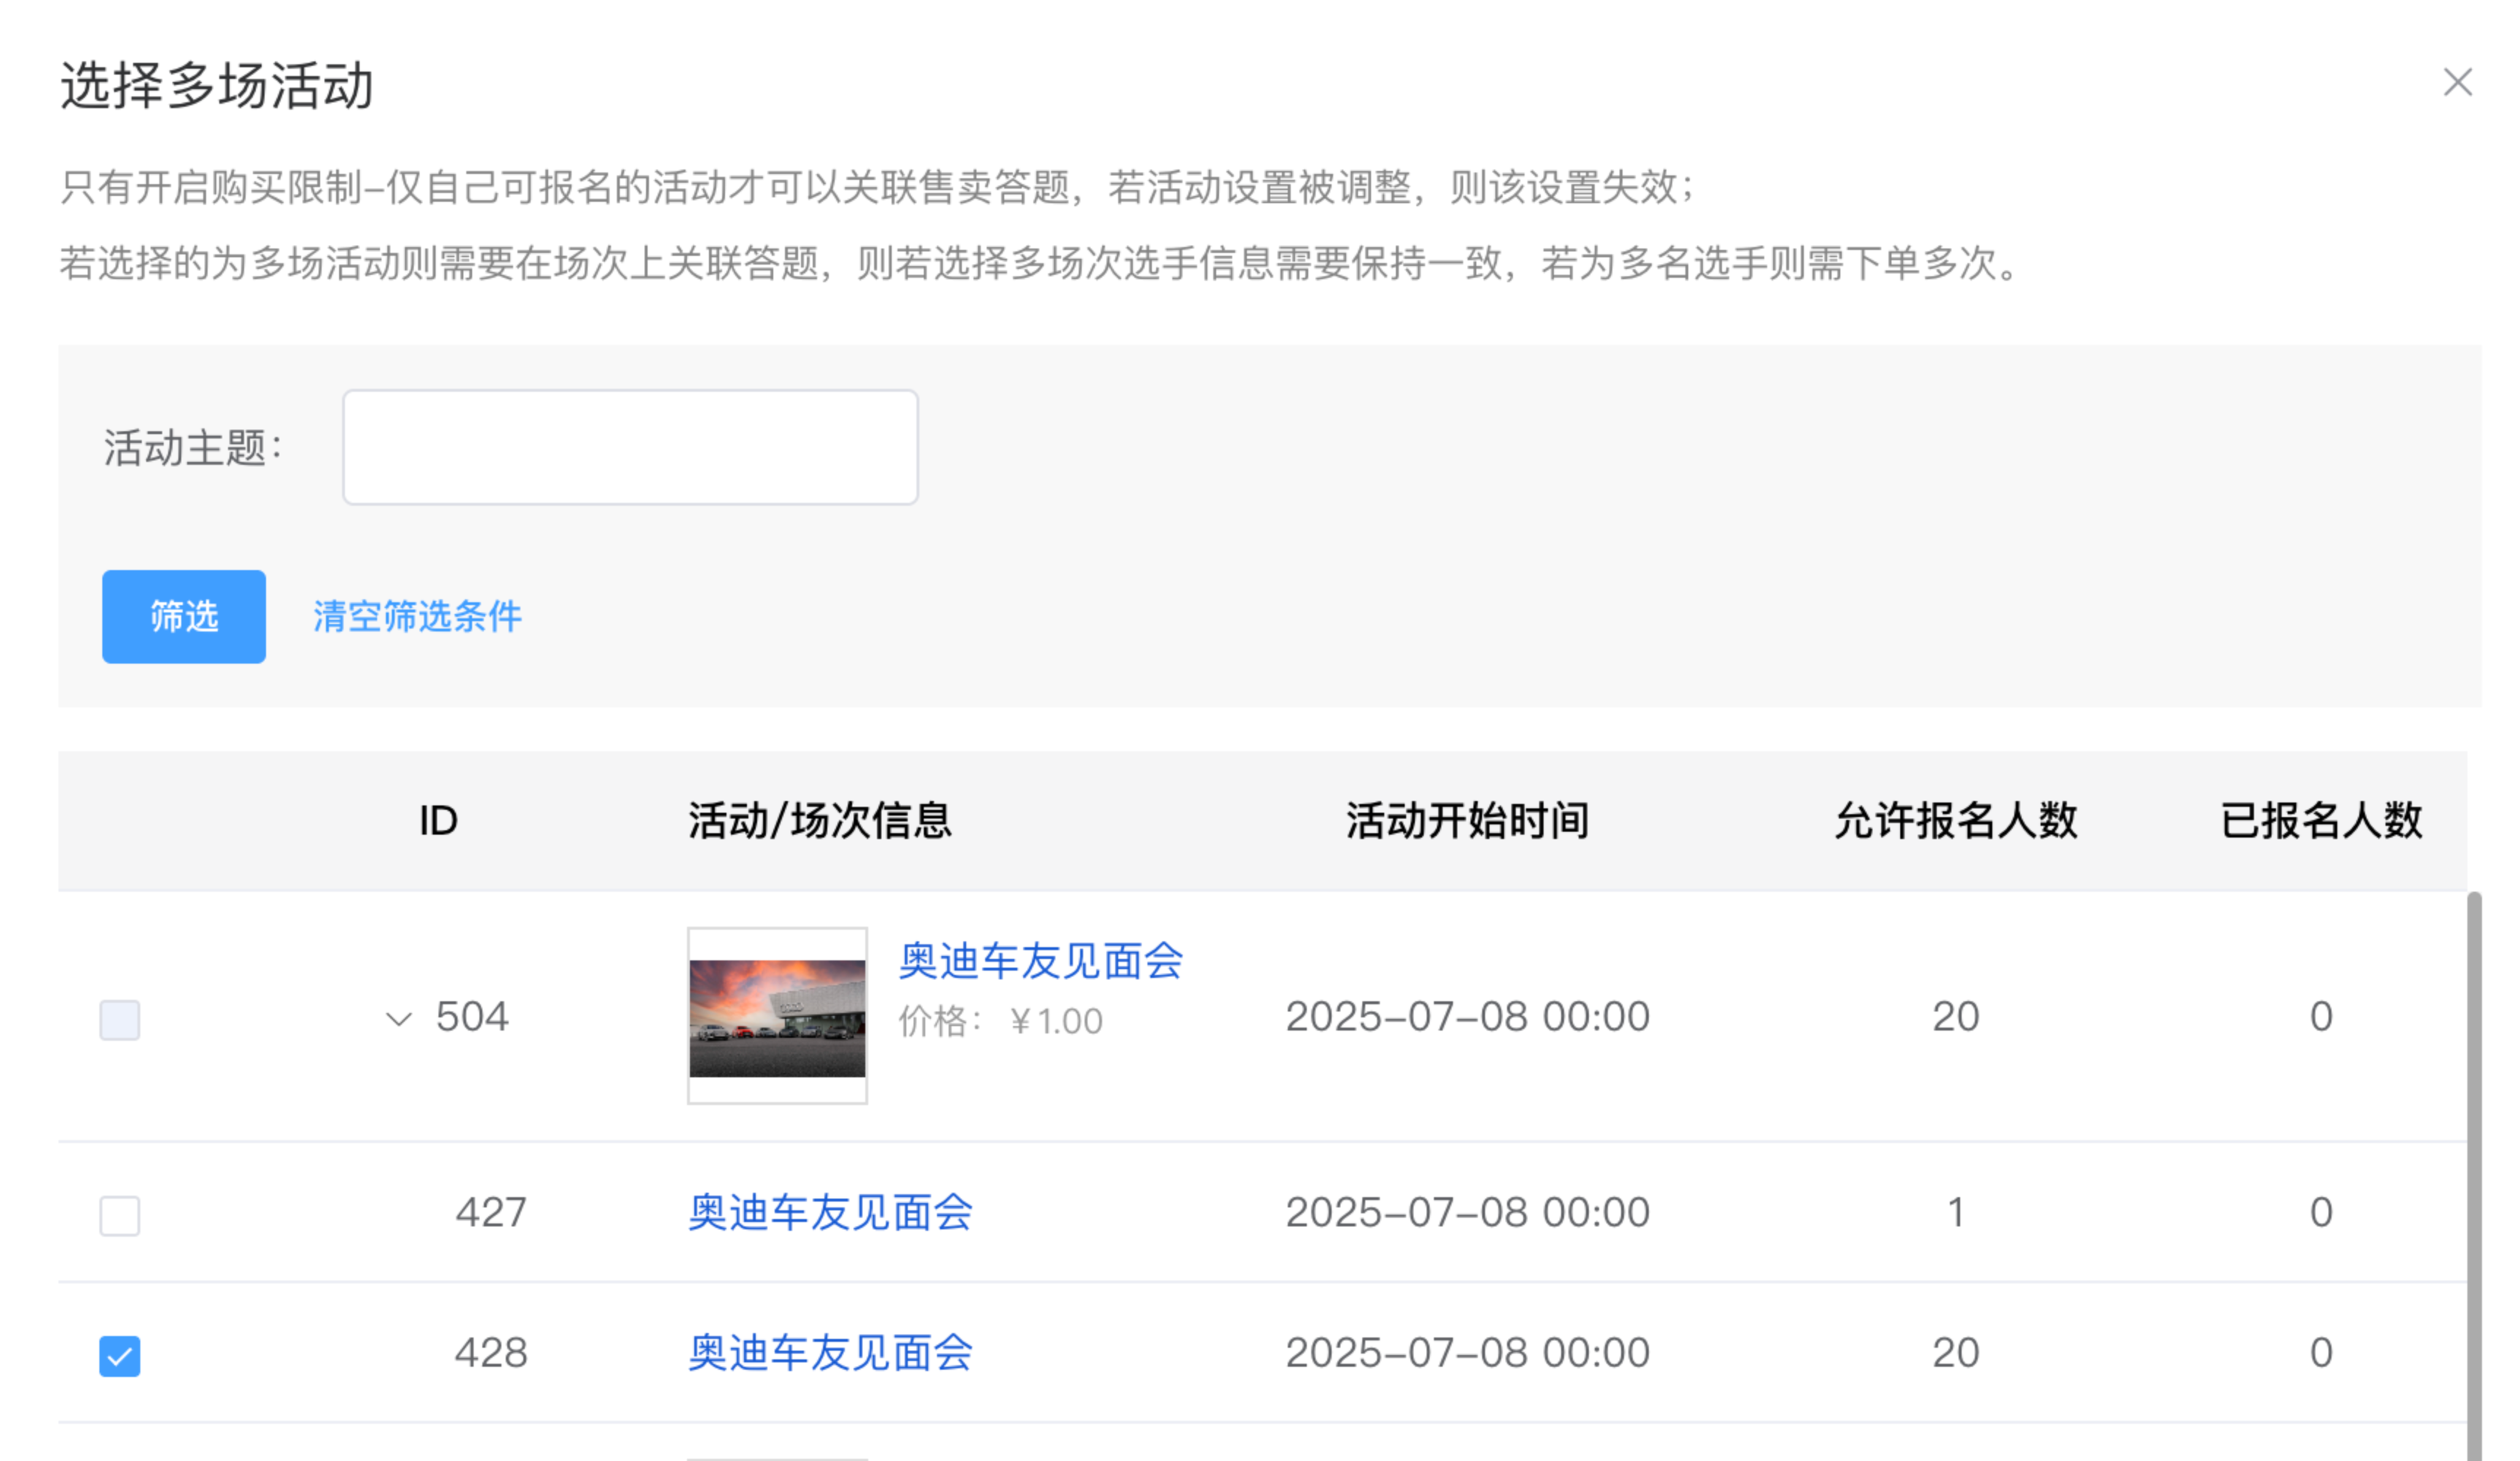Check the checkbox for row 427
This screenshot has height=1461, width=2520.
coord(120,1215)
